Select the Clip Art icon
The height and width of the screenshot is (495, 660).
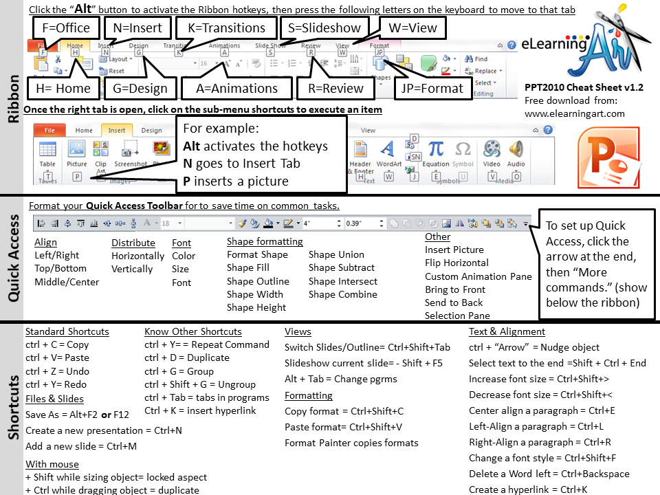(100, 148)
